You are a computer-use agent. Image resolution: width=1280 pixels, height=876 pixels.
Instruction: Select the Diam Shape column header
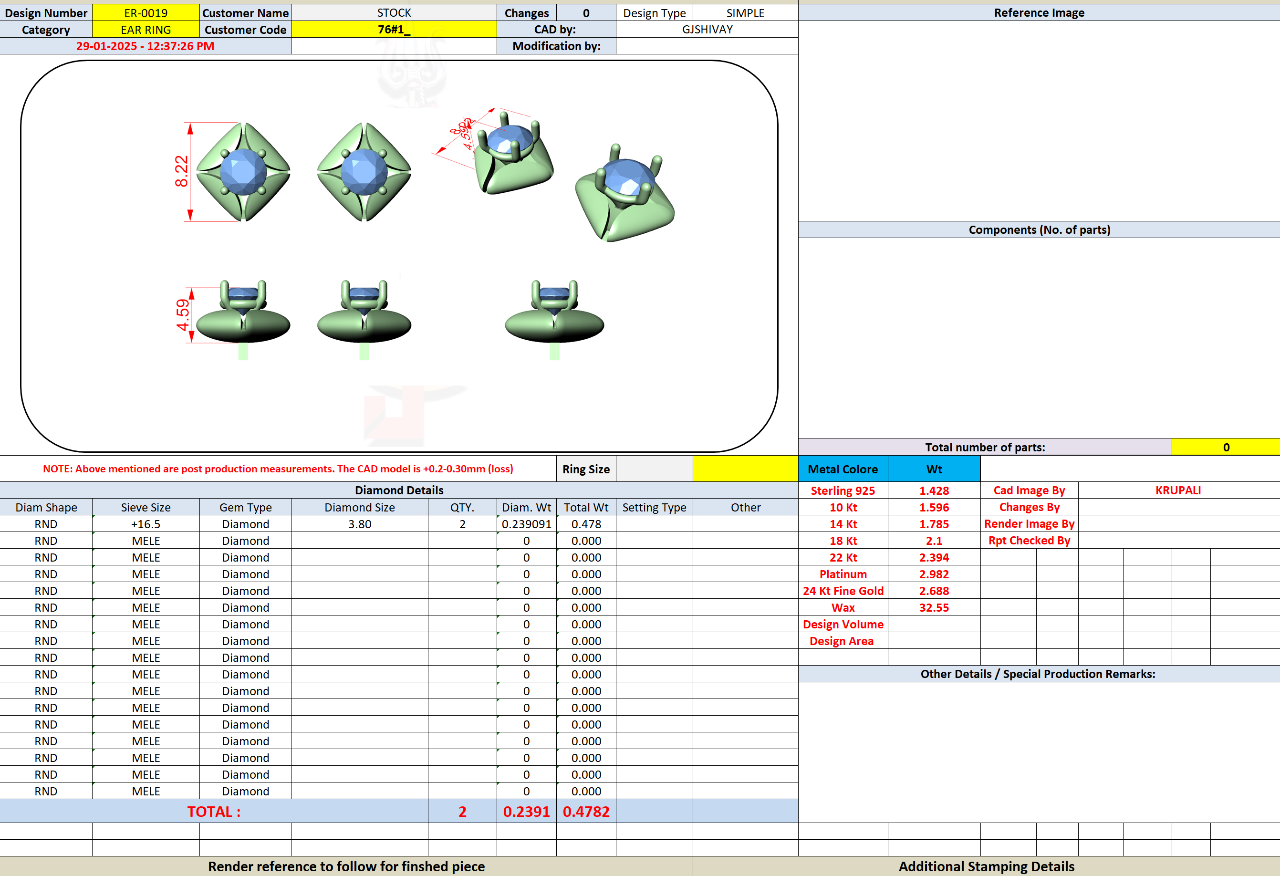point(46,507)
